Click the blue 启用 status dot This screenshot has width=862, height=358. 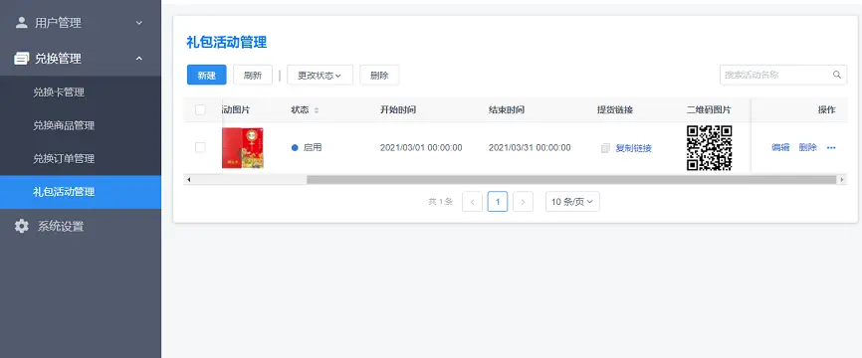[295, 148]
